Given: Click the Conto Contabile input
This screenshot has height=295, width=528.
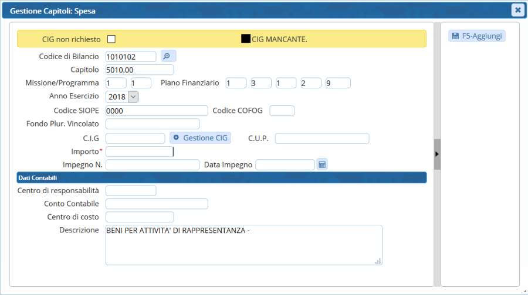Looking at the screenshot, I should coord(157,204).
